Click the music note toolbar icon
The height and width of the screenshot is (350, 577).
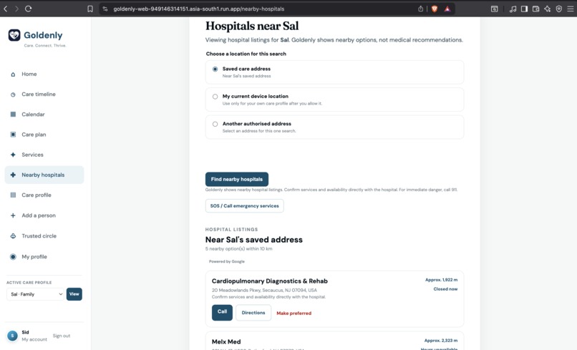tap(513, 9)
